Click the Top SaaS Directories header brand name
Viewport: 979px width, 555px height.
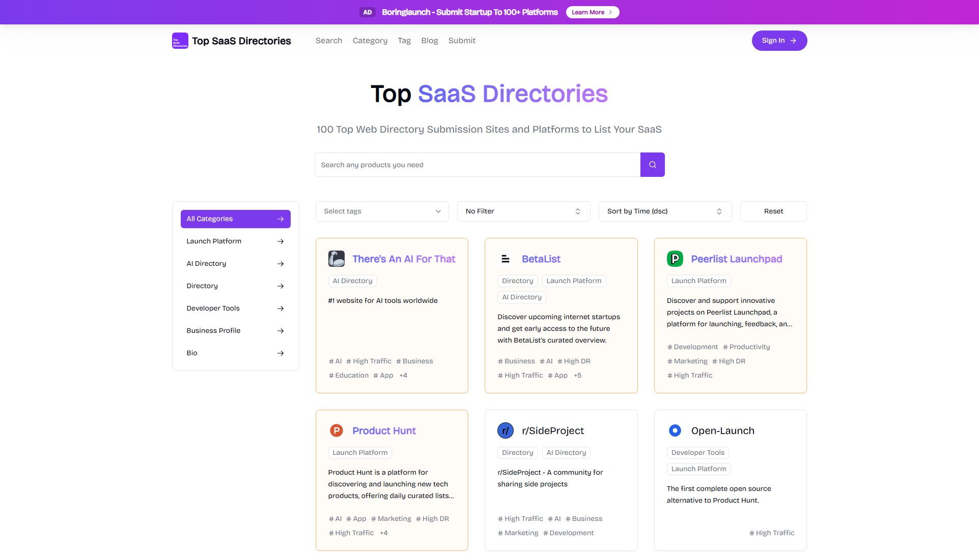[241, 41]
